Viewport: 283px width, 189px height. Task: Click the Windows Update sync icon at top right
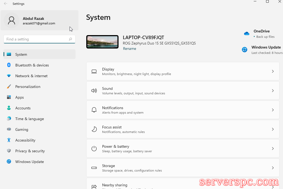tap(245, 50)
